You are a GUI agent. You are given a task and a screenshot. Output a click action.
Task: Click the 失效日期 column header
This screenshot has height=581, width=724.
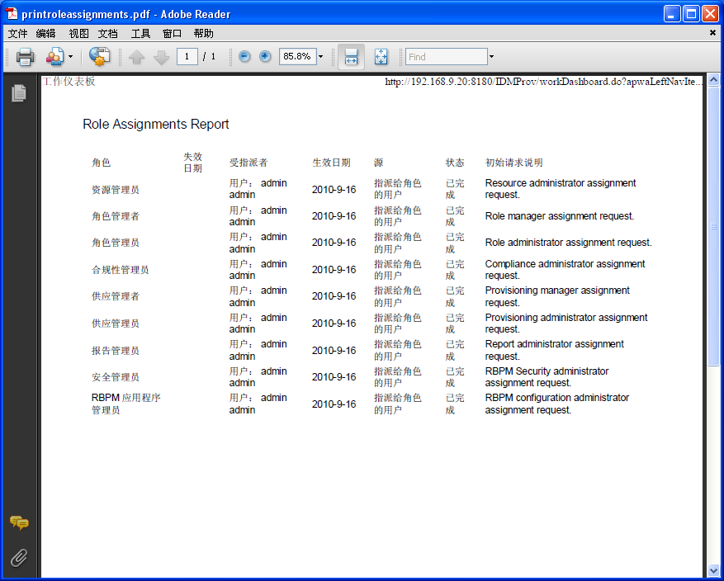193,163
